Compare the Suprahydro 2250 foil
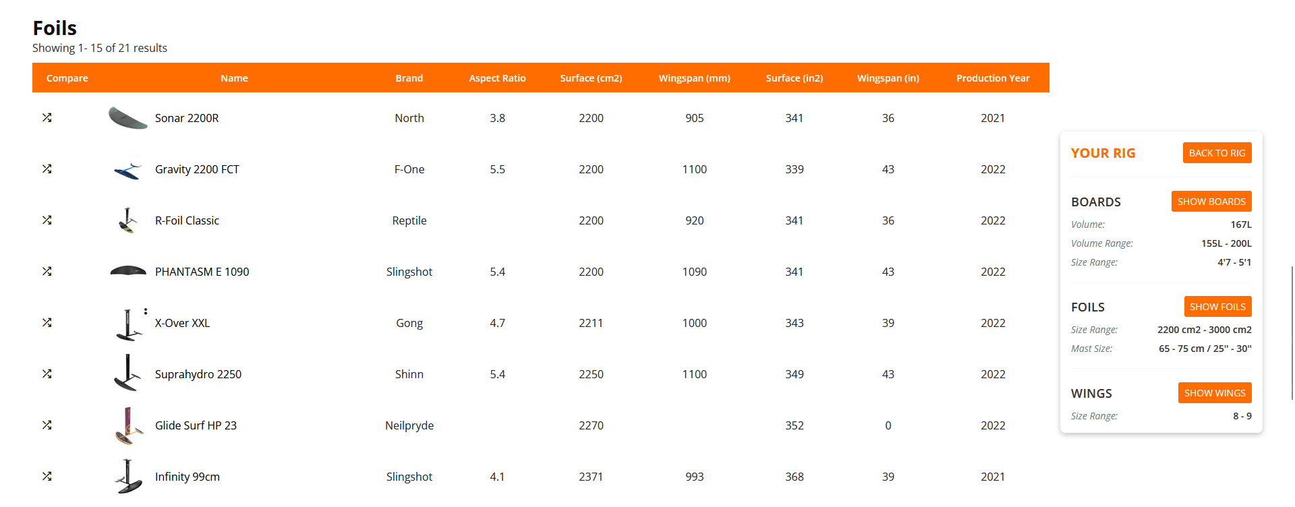The image size is (1295, 507). 47,374
